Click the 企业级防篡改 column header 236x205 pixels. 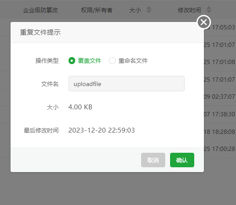(40, 10)
